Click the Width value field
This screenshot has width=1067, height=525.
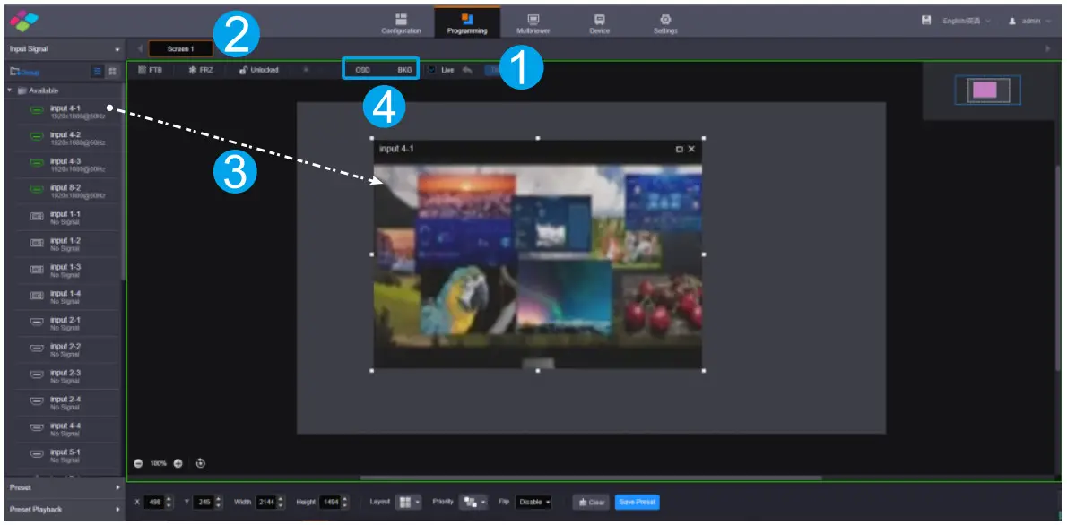[265, 503]
